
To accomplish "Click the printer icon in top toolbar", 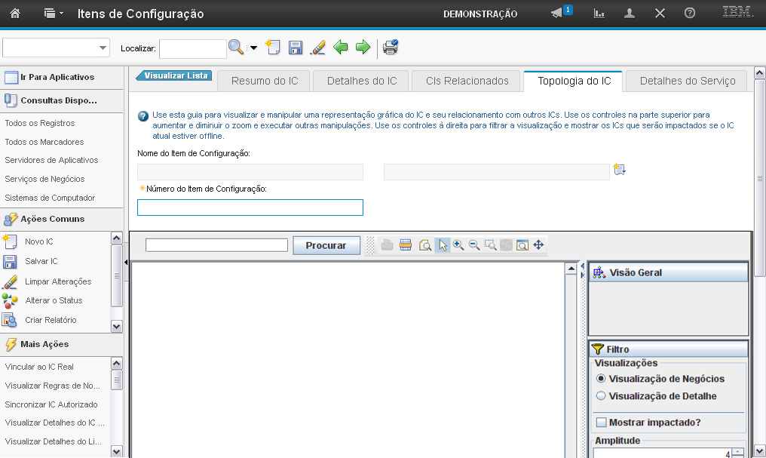I will coord(391,48).
